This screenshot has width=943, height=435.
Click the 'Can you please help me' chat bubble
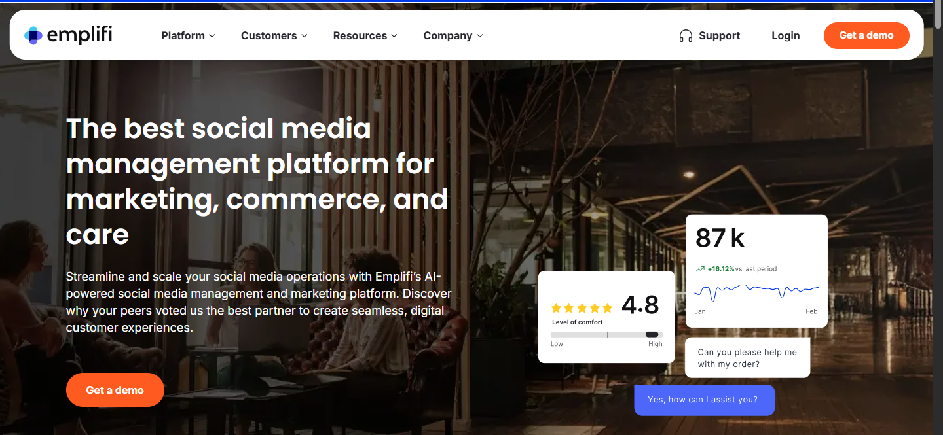pos(748,358)
